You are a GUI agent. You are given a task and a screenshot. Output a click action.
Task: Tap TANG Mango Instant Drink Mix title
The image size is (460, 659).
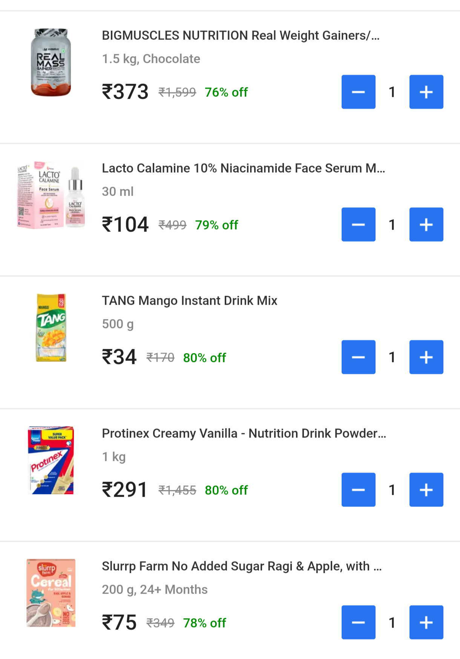[189, 301]
